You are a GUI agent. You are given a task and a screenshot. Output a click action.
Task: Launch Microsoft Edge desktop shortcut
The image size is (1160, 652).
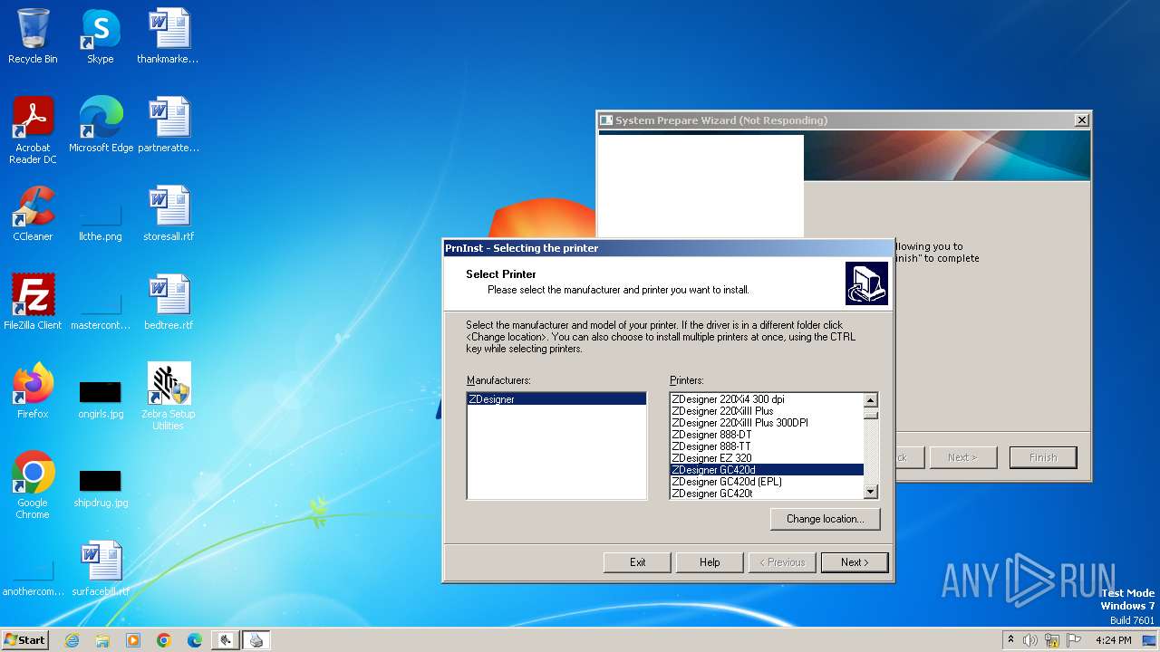point(101,125)
